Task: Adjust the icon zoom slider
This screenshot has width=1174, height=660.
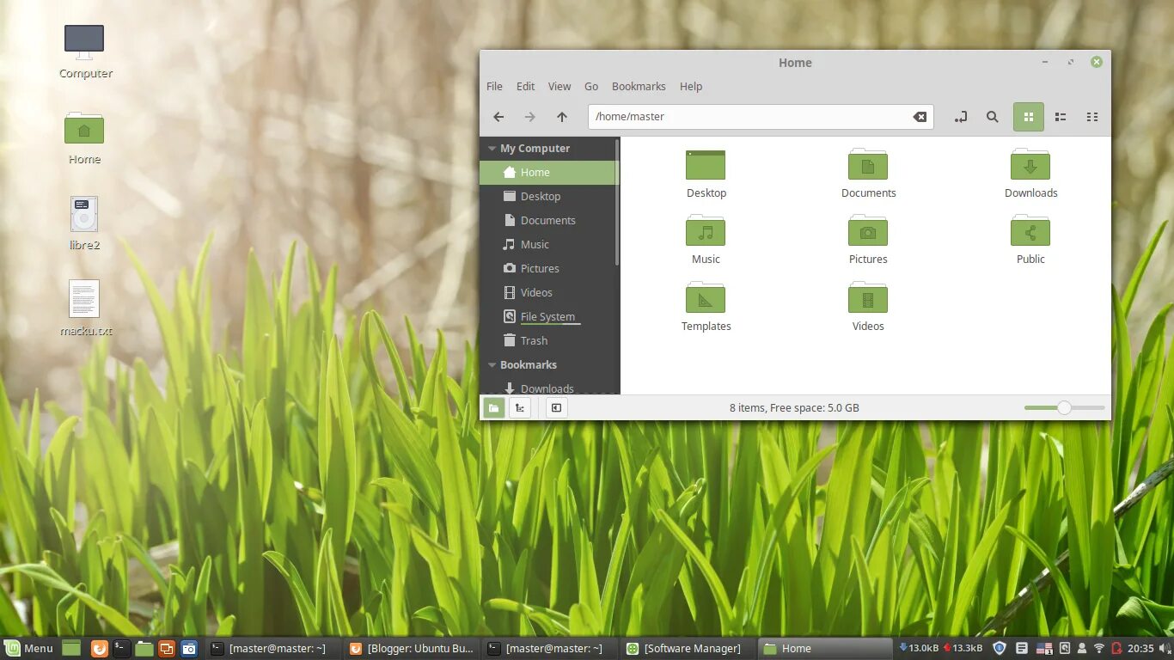Action: pyautogui.click(x=1064, y=408)
